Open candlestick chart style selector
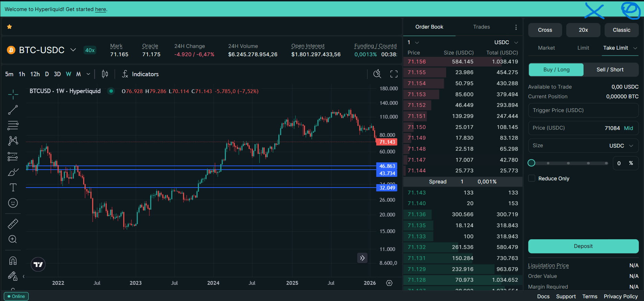The image size is (644, 301). point(105,74)
